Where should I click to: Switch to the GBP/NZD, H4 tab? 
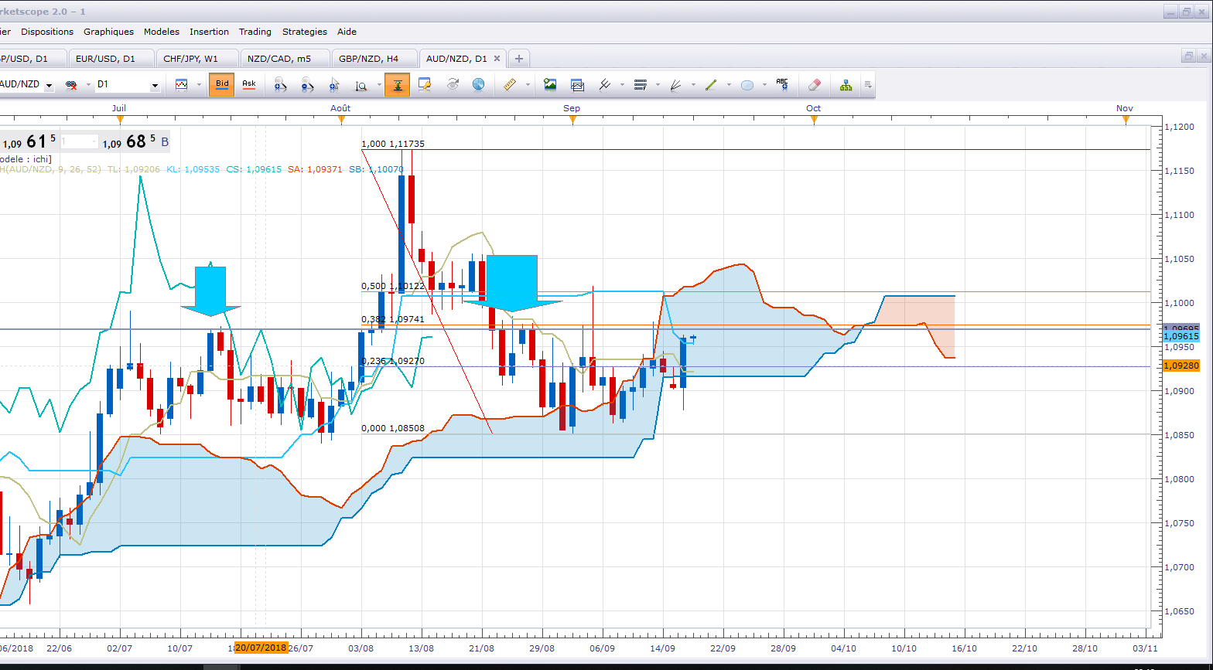pyautogui.click(x=374, y=59)
